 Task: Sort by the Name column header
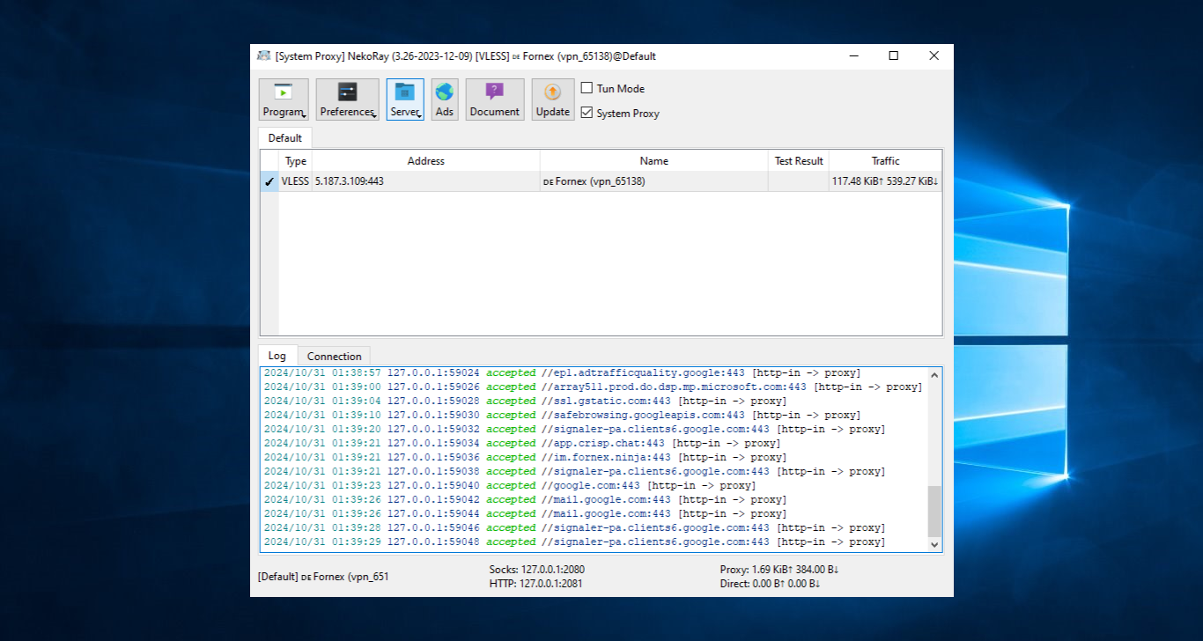point(654,161)
